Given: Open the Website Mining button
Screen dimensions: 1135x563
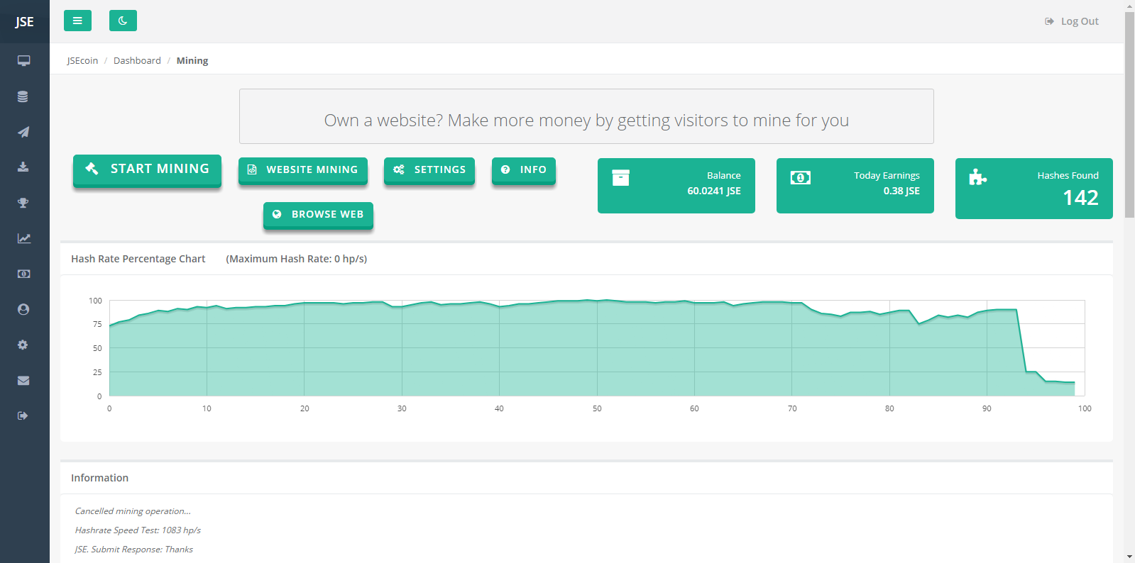Looking at the screenshot, I should (x=303, y=169).
